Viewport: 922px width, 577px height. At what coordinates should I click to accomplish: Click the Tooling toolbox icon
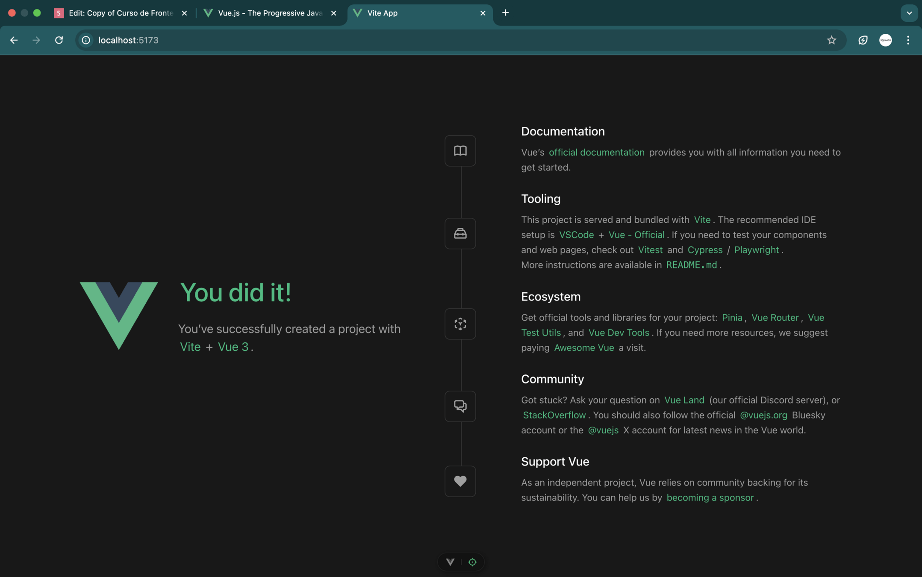tap(460, 233)
